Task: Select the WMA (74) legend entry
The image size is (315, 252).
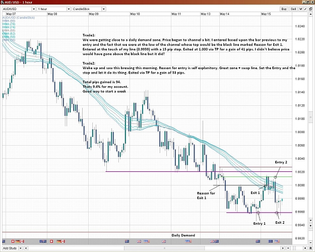Action: coord(9,27)
